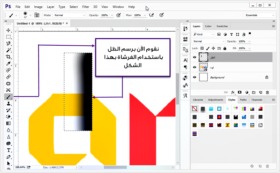This screenshot has height=173, width=280.
Task: Open the Essentials workspace dropdown
Action: click(259, 15)
